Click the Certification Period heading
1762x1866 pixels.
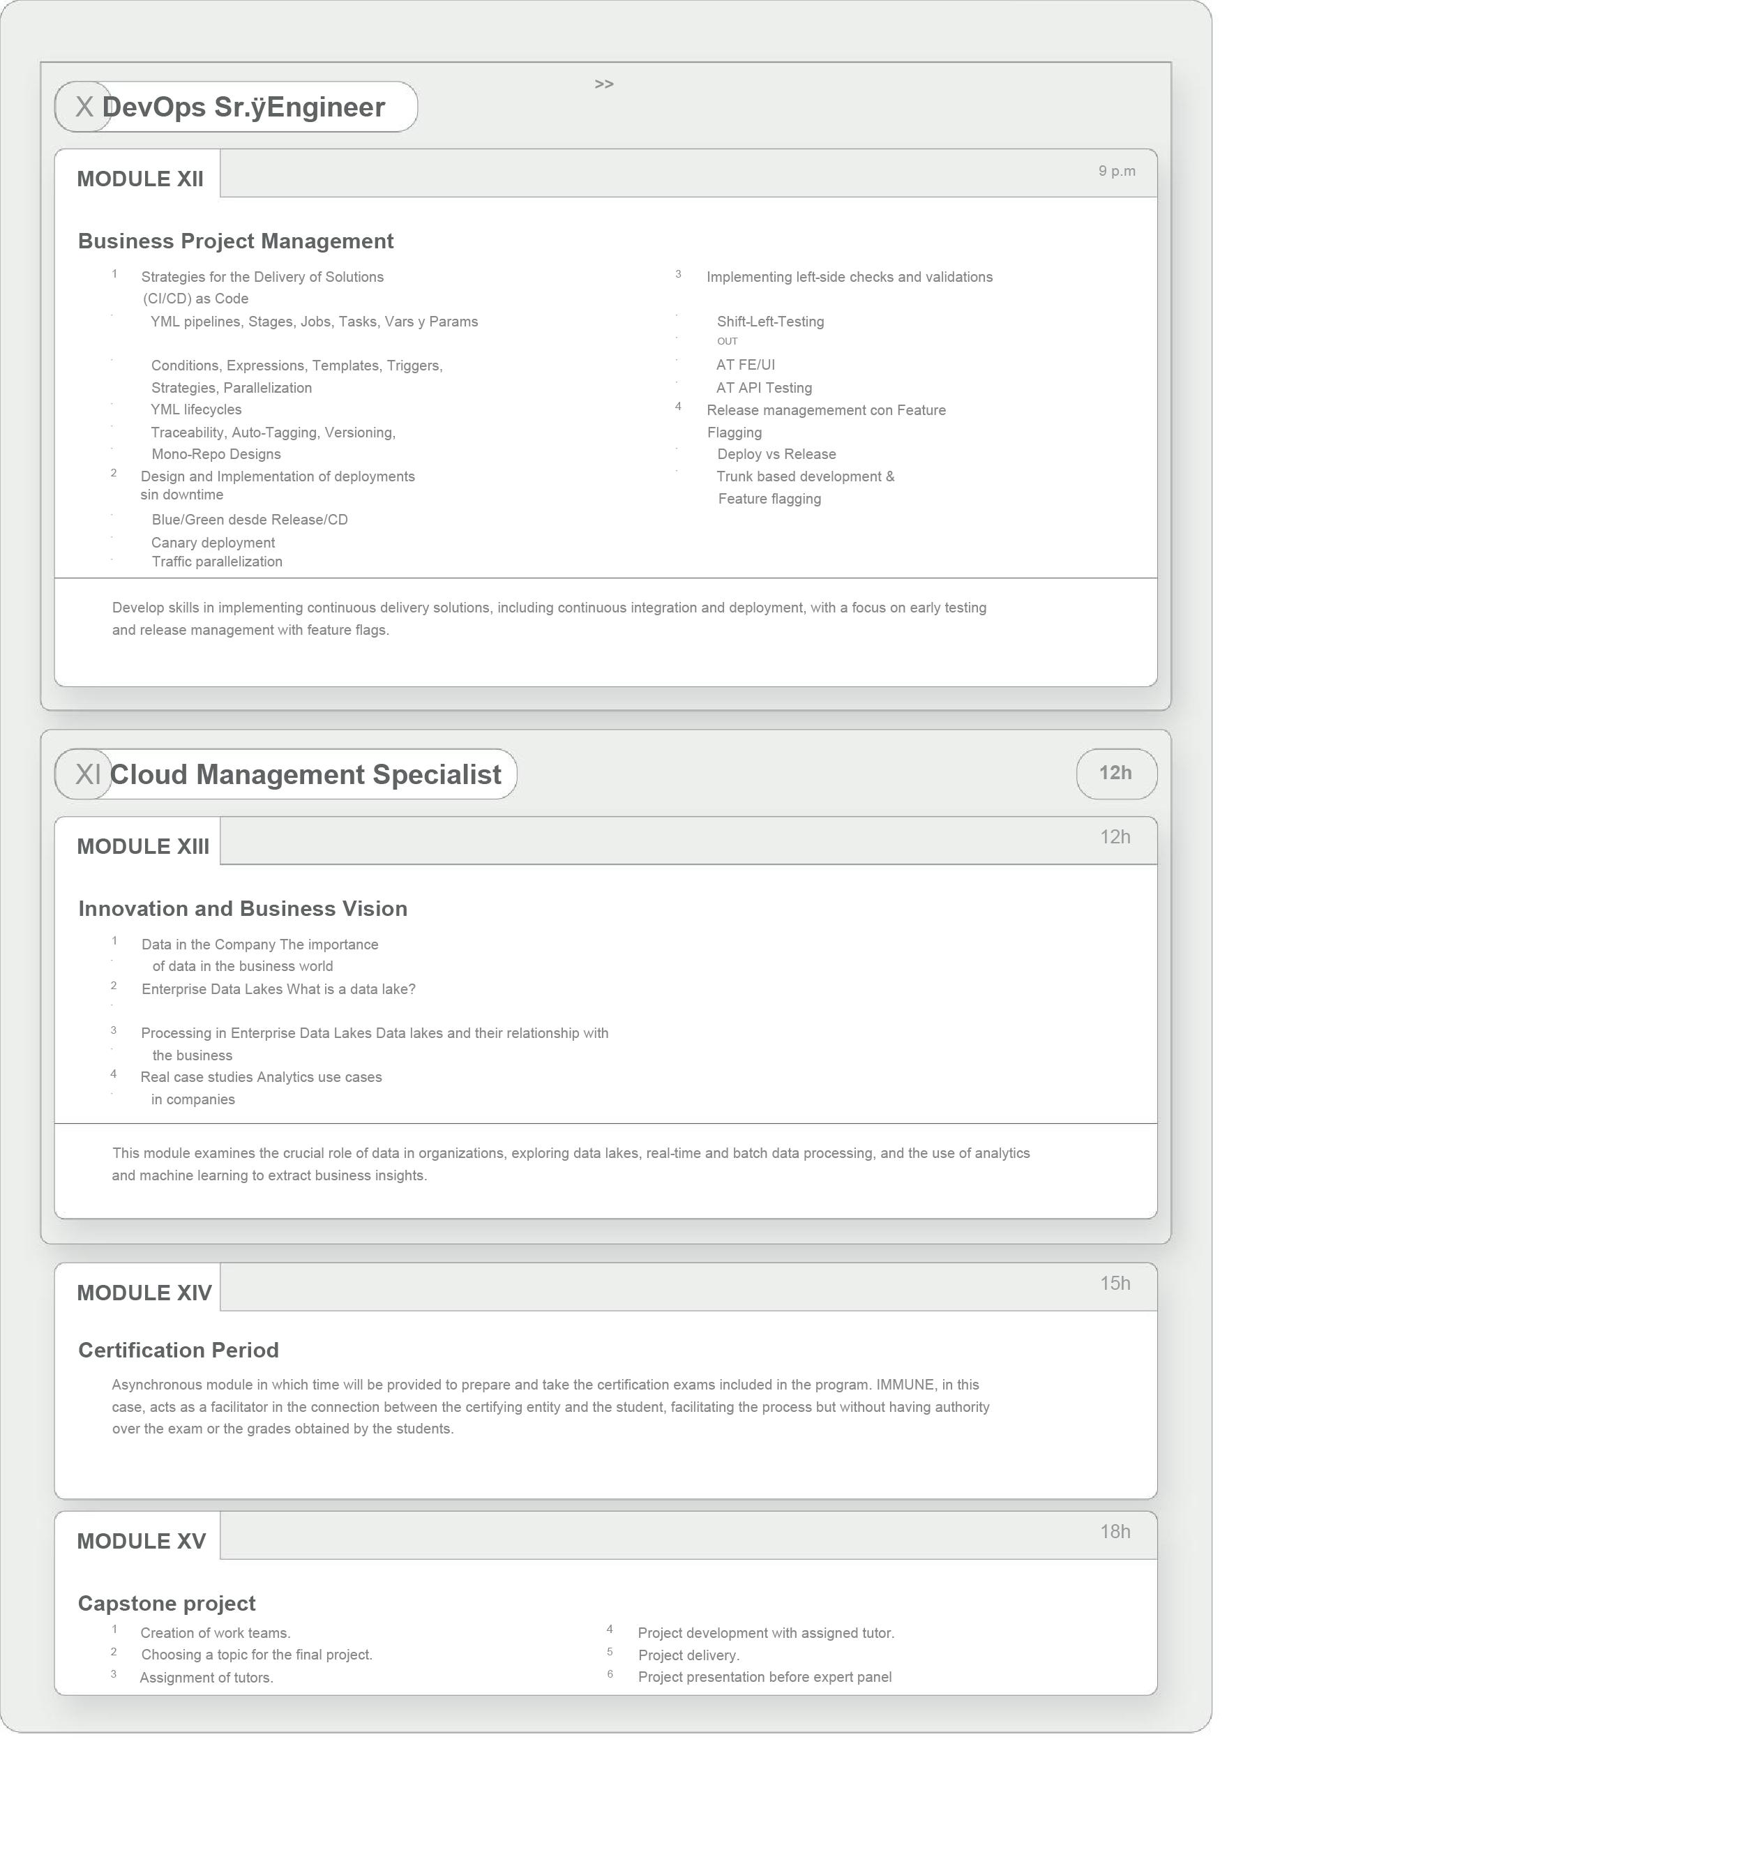point(179,1350)
